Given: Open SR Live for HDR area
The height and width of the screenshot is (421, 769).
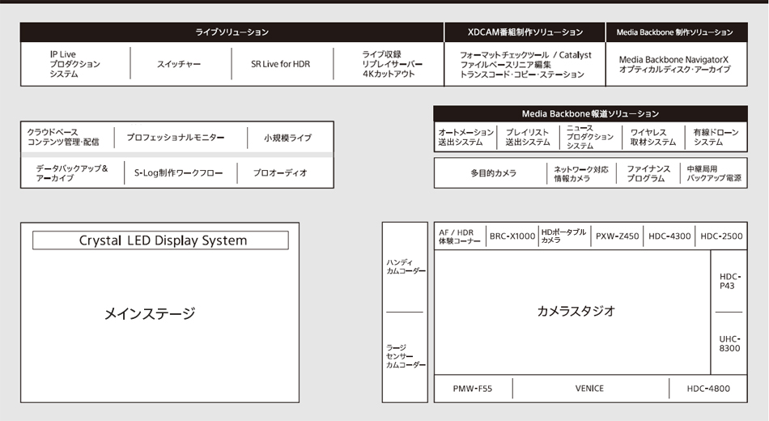Looking at the screenshot, I should coord(280,64).
